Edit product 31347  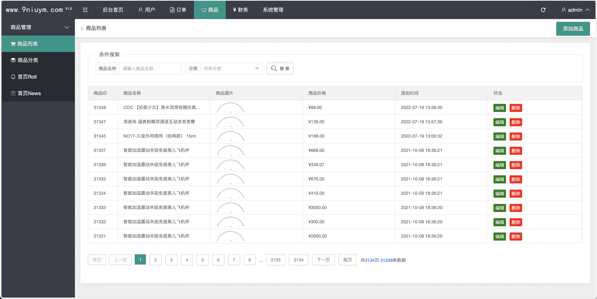(x=500, y=122)
